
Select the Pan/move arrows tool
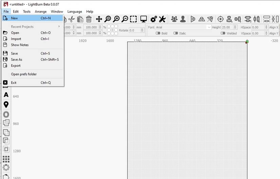pyautogui.click(x=99, y=19)
